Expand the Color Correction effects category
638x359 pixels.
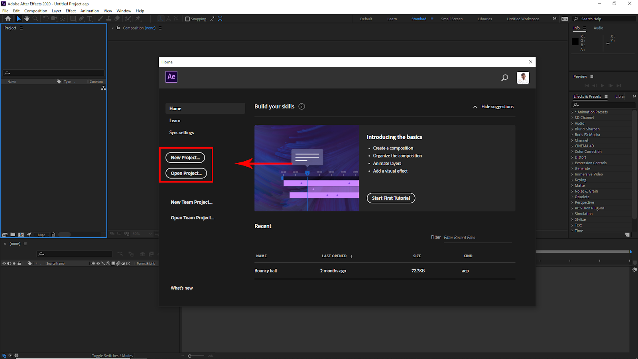[x=588, y=152]
